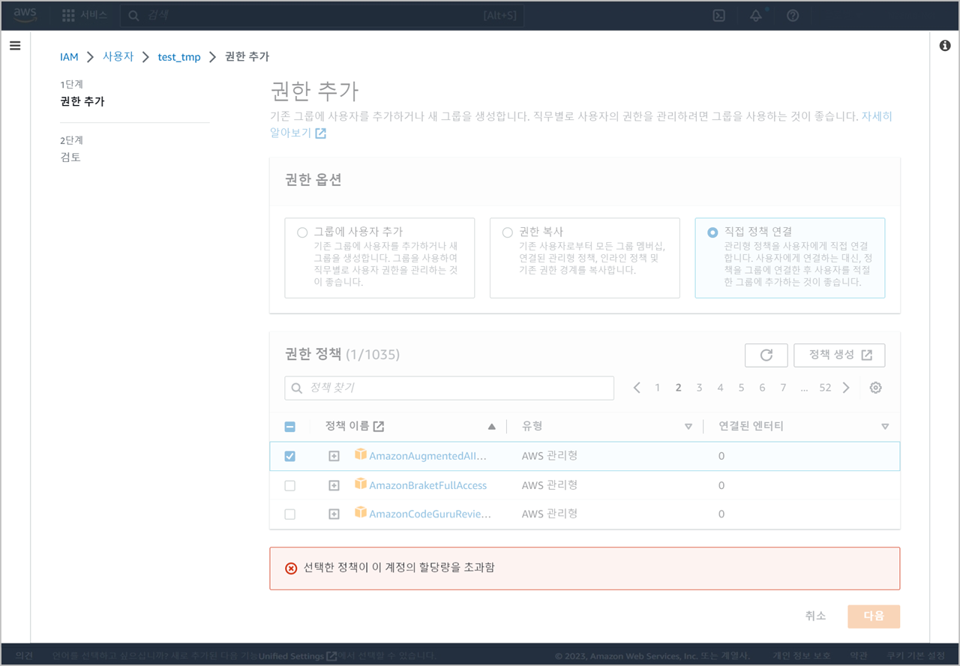Sort by type column arrow

coord(688,427)
